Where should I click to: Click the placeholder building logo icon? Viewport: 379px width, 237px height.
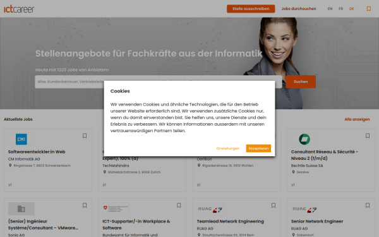[x=21, y=209]
